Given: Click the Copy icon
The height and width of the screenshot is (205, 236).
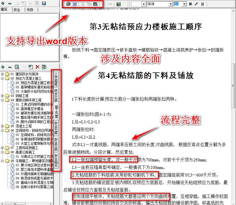Looking at the screenshot, I should tap(89, 4).
